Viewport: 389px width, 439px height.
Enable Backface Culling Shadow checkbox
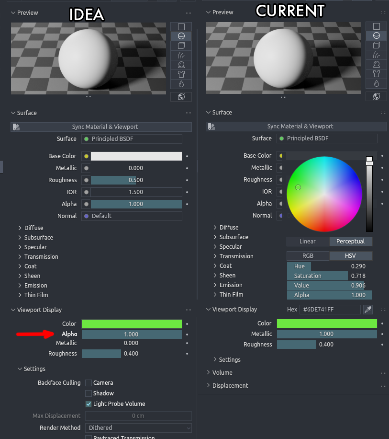coord(89,393)
